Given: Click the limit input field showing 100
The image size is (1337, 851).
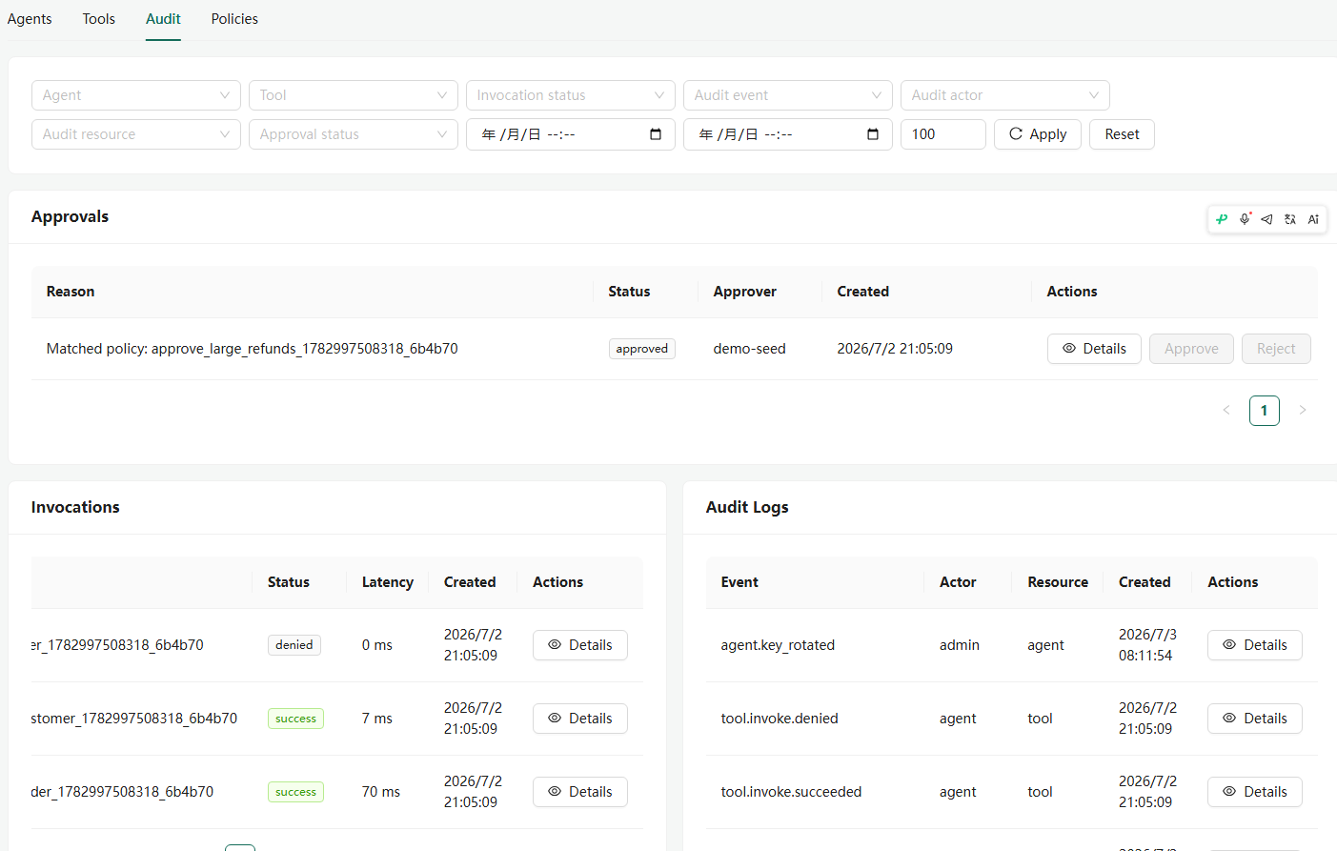Looking at the screenshot, I should 943,134.
